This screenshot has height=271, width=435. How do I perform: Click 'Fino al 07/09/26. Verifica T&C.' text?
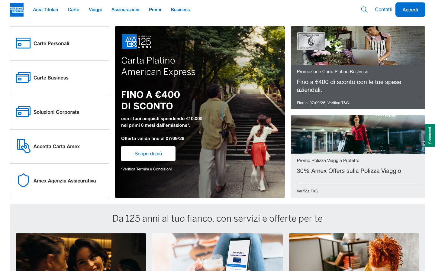[323, 103]
